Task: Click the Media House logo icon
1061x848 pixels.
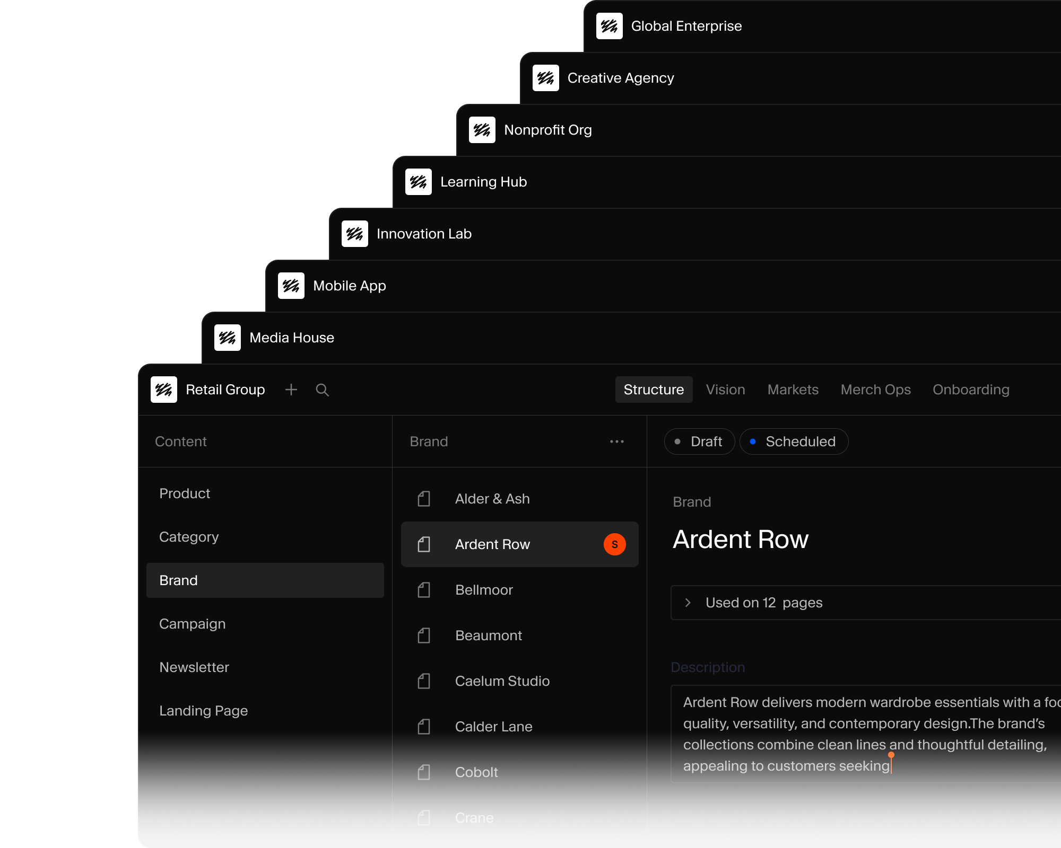Action: 228,338
